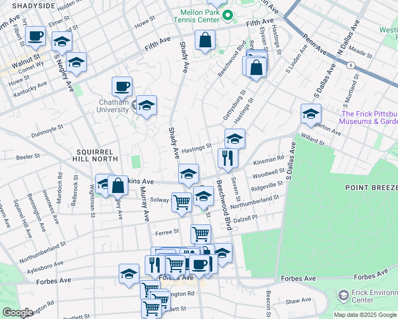Click the coffee shop marker near Walnut St
This screenshot has height=319, width=398.
(35, 36)
